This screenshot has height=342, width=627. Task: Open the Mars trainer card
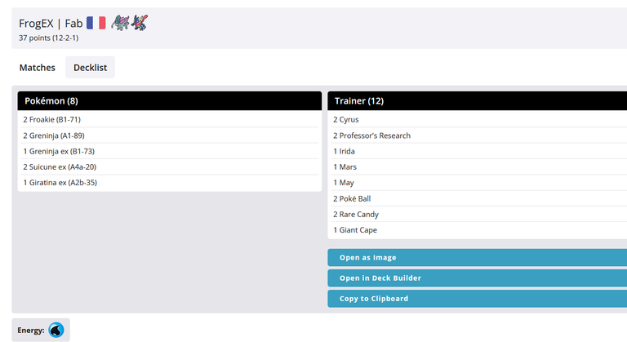345,167
